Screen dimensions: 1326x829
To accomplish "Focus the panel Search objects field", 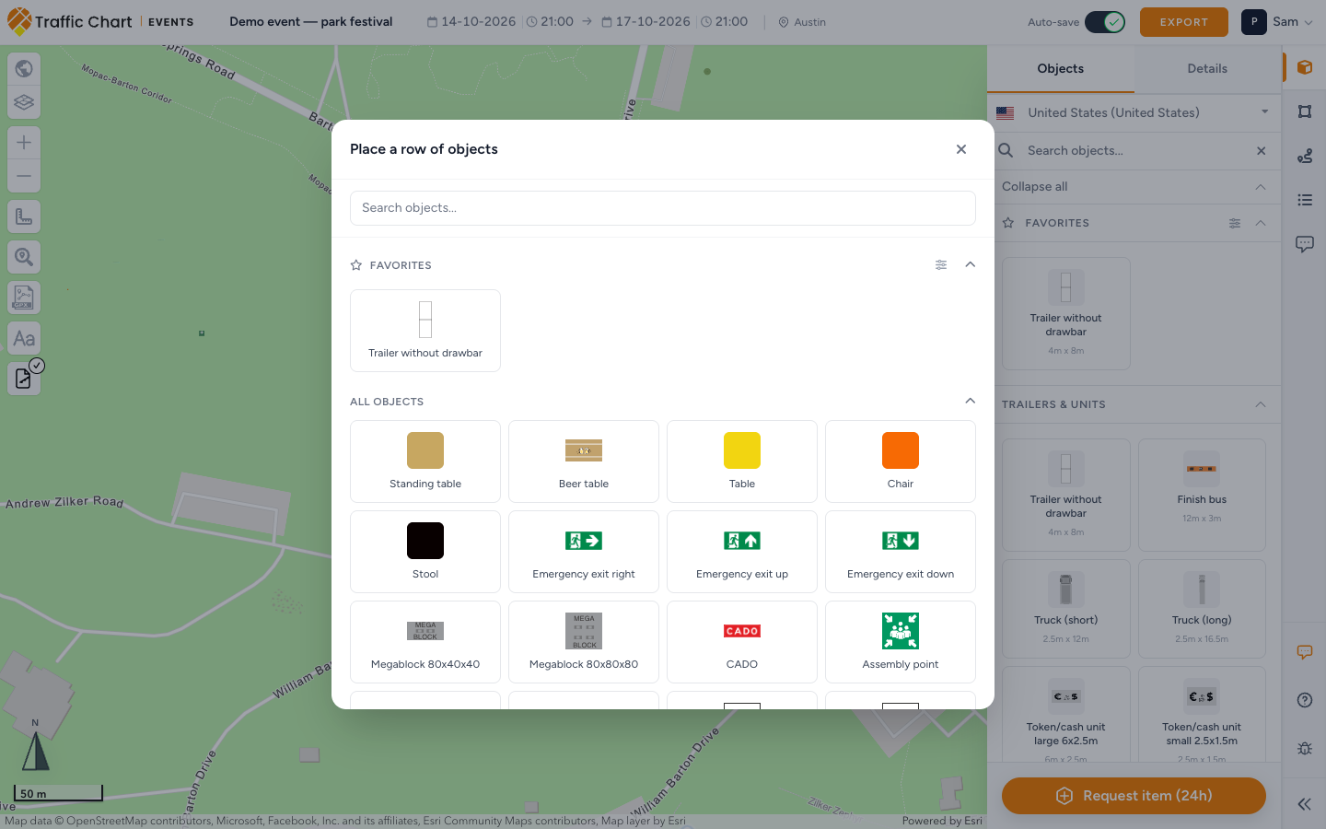I will [1134, 151].
